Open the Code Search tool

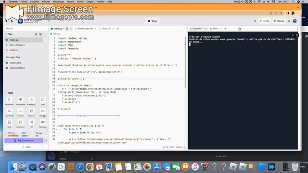coord(9,112)
